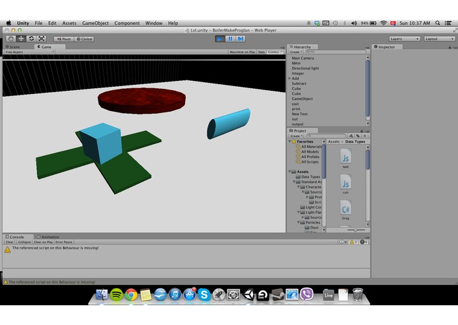The image size is (458, 325).
Task: Select New Text in the Hierarchy
Action: pos(299,114)
